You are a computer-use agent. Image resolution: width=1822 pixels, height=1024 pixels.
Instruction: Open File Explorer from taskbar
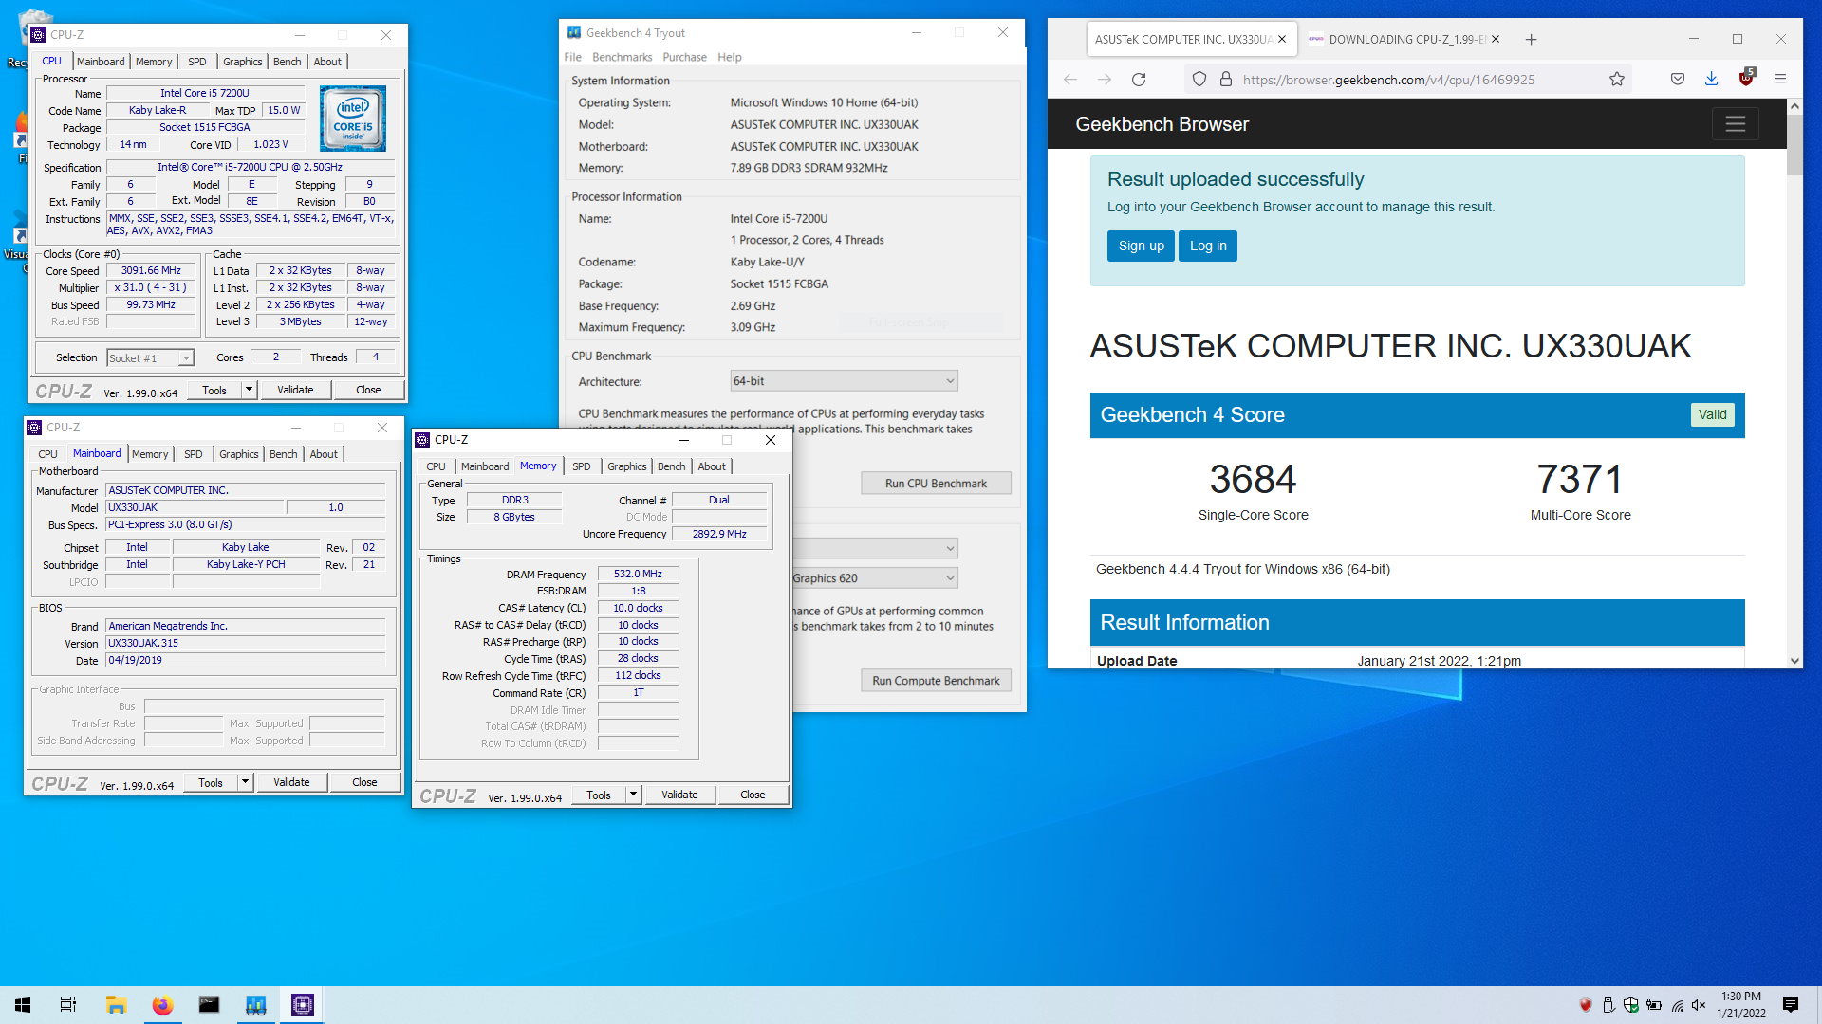coord(116,1005)
